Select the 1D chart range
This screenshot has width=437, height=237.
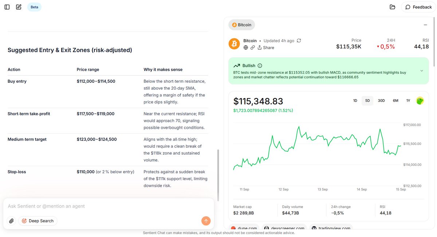tap(355, 101)
